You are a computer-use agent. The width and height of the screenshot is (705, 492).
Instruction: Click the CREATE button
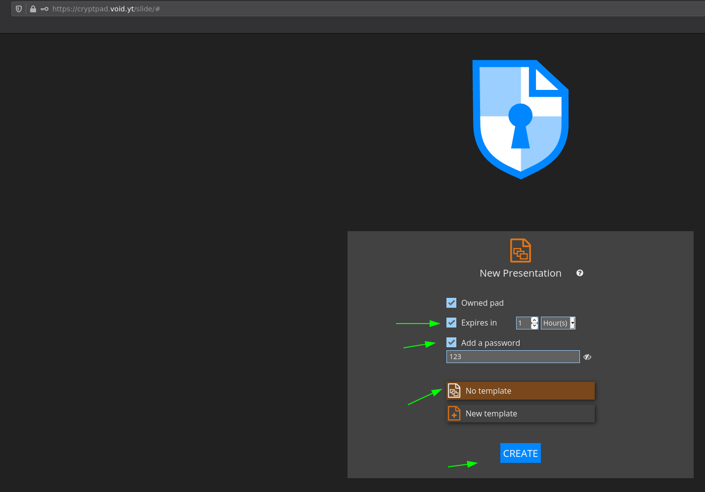pyautogui.click(x=521, y=453)
